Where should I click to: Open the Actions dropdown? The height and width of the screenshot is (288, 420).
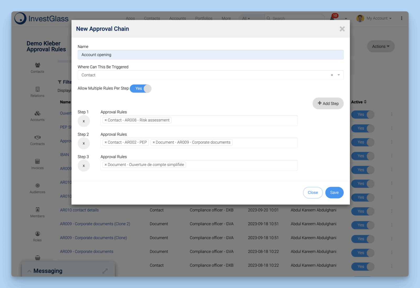[x=381, y=47]
